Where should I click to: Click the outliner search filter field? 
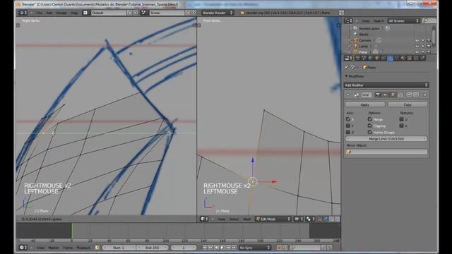(x=429, y=20)
